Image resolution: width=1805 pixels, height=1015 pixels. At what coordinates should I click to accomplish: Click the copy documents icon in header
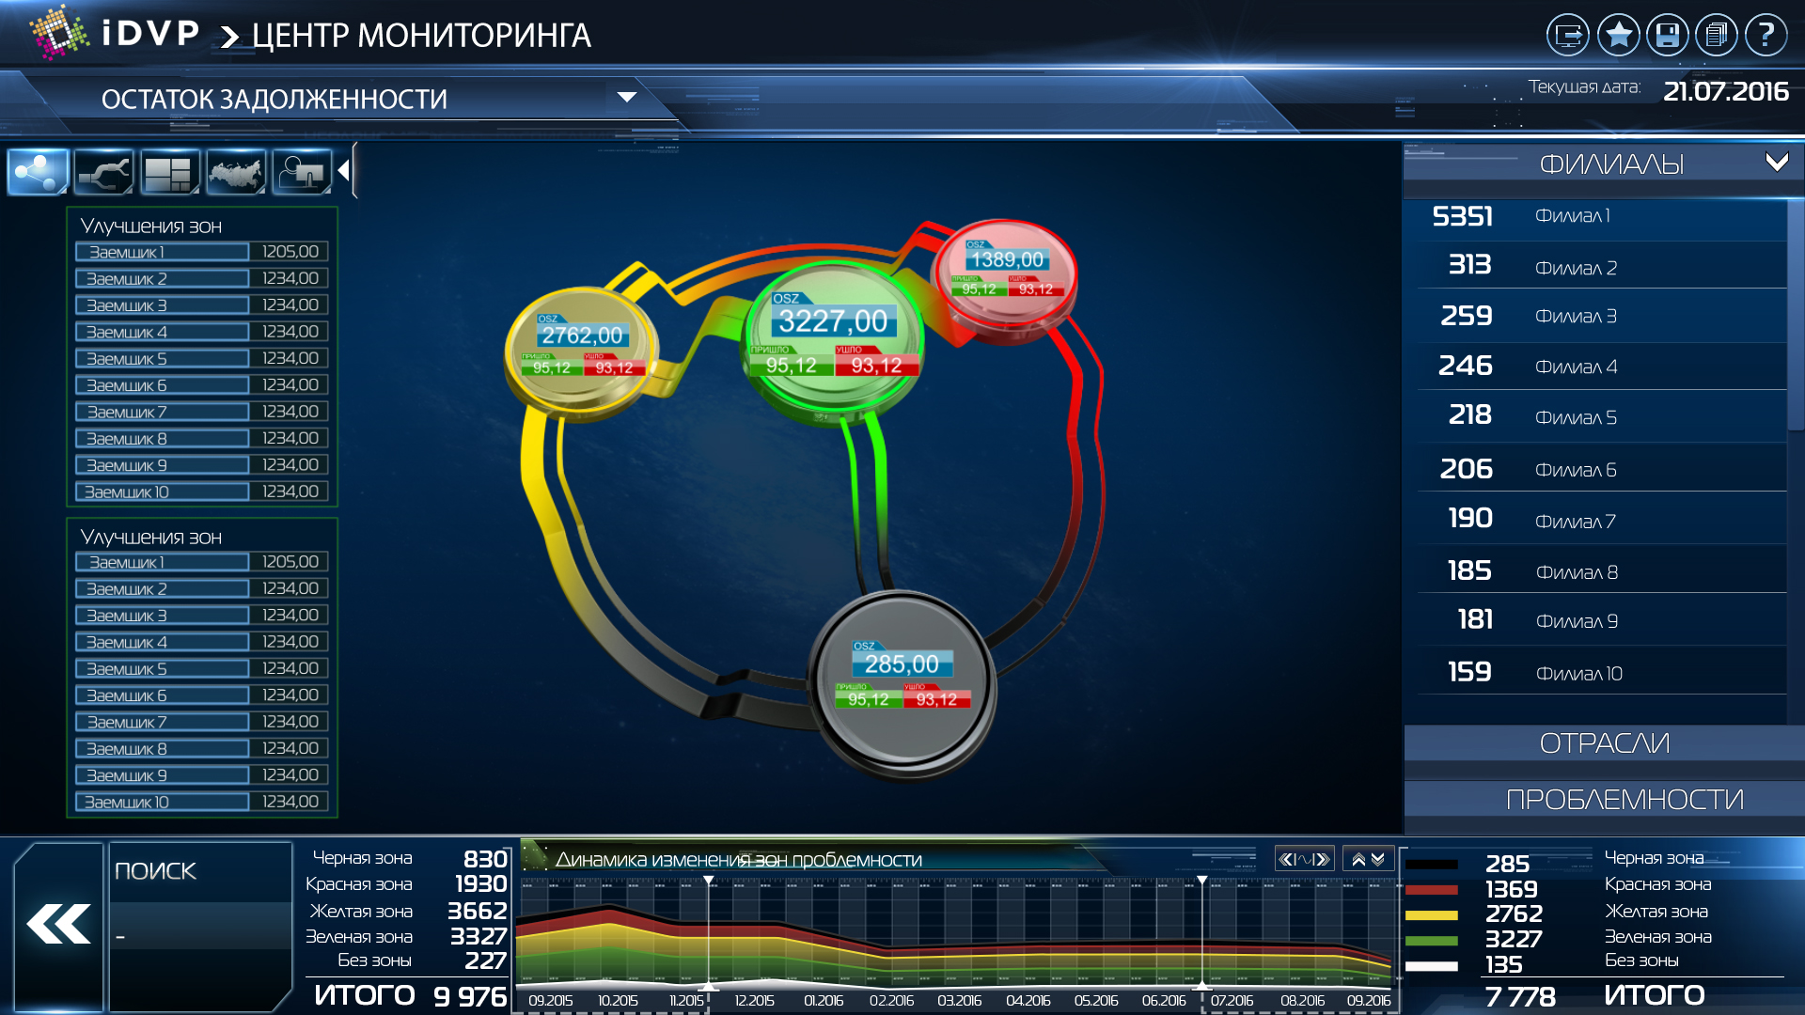tap(1717, 36)
